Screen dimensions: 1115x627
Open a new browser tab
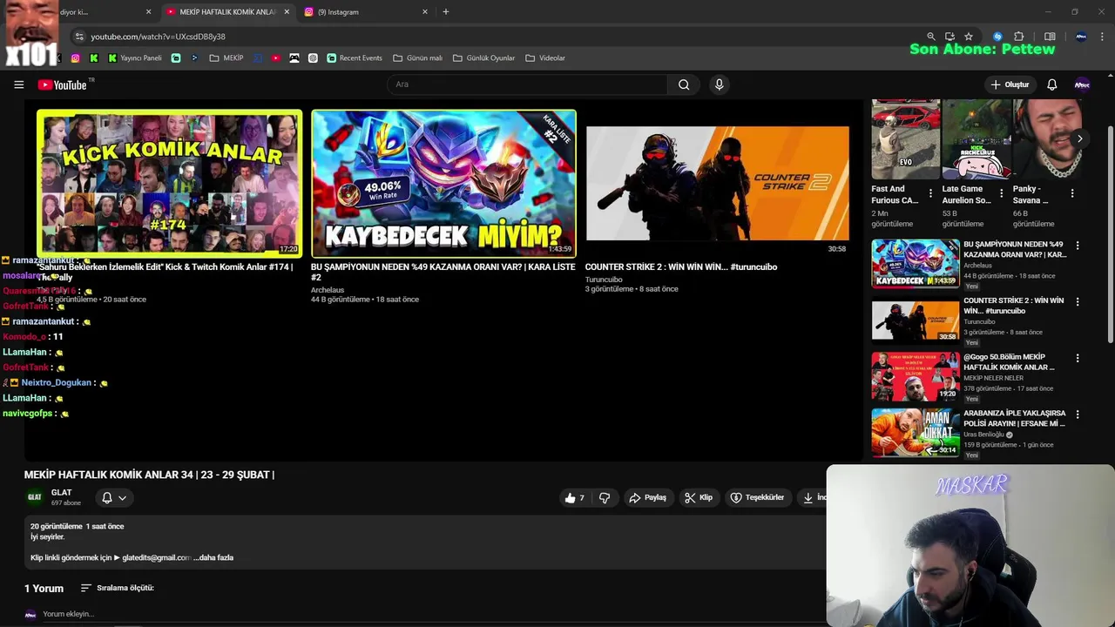pyautogui.click(x=446, y=12)
